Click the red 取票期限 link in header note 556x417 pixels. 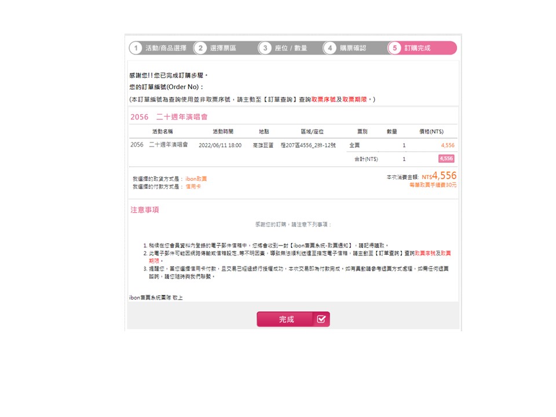(354, 100)
